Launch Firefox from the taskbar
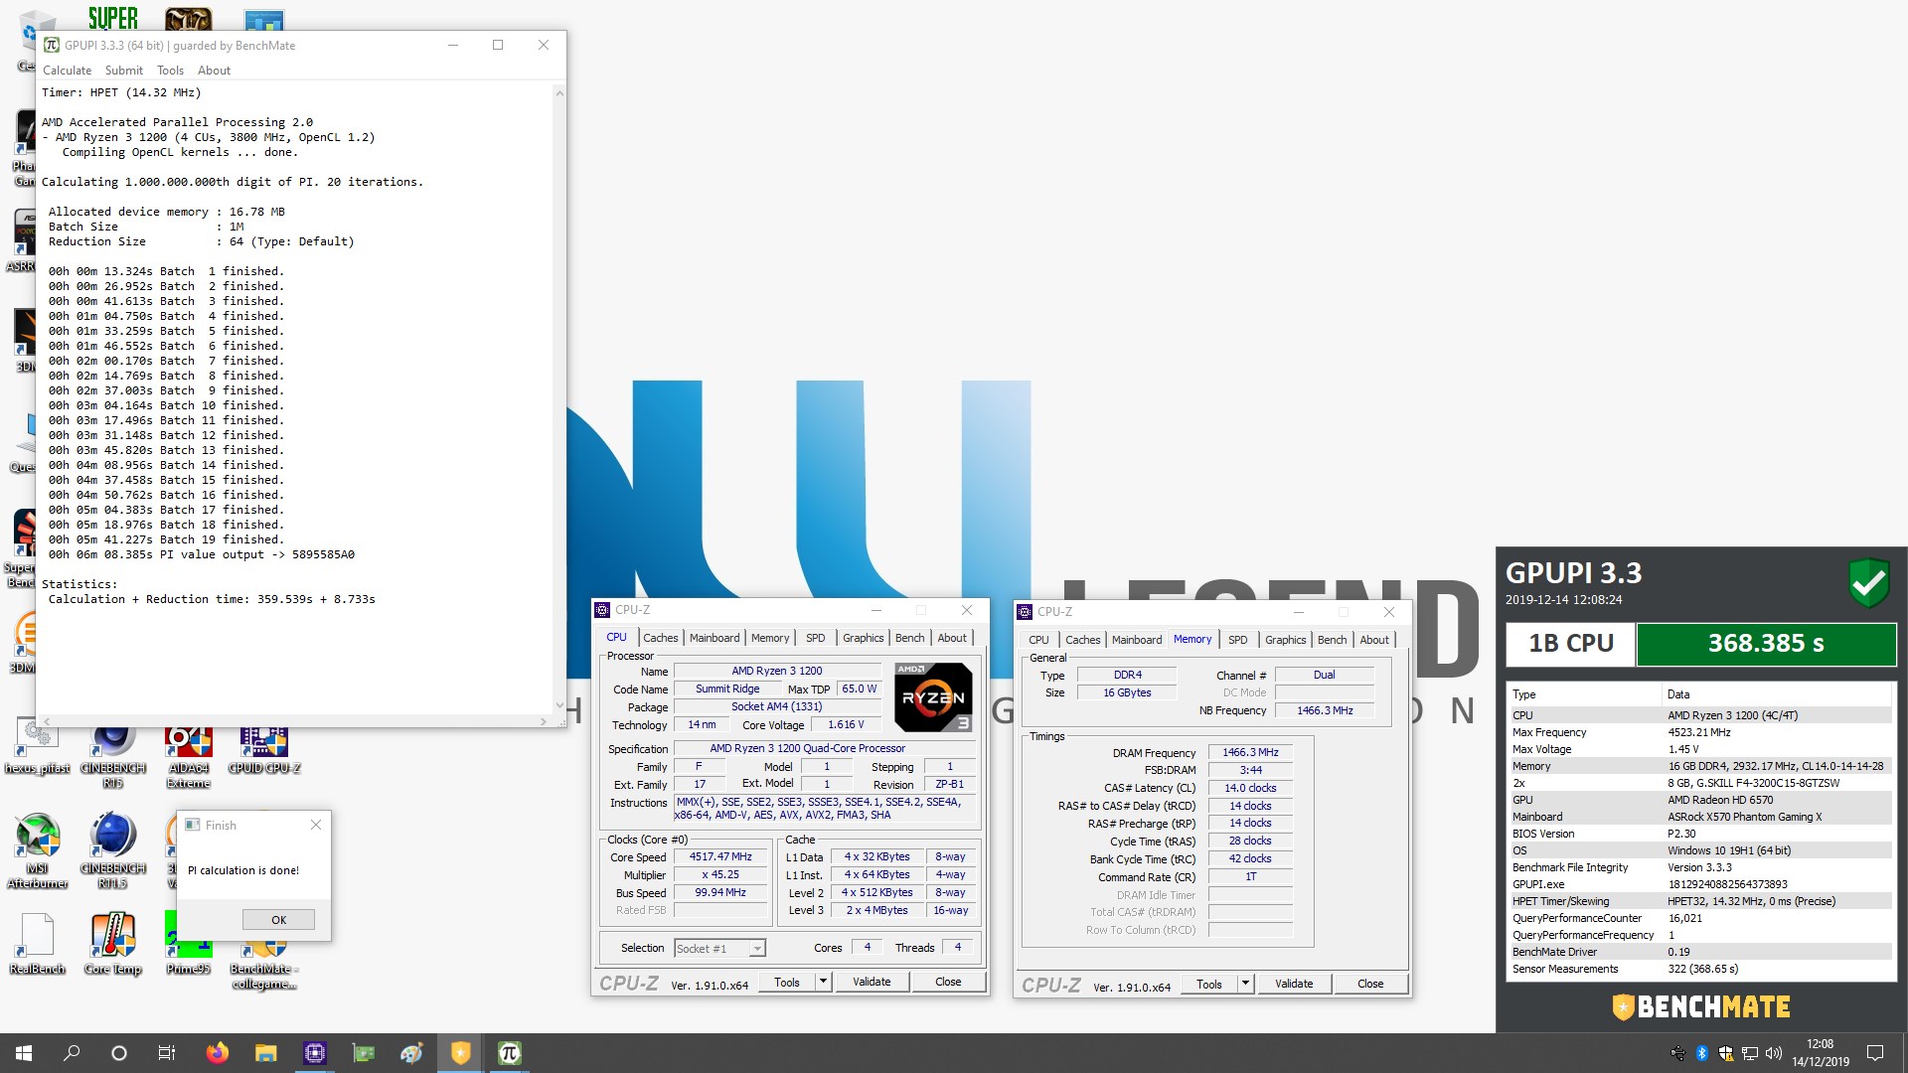This screenshot has width=1908, height=1073. [217, 1053]
